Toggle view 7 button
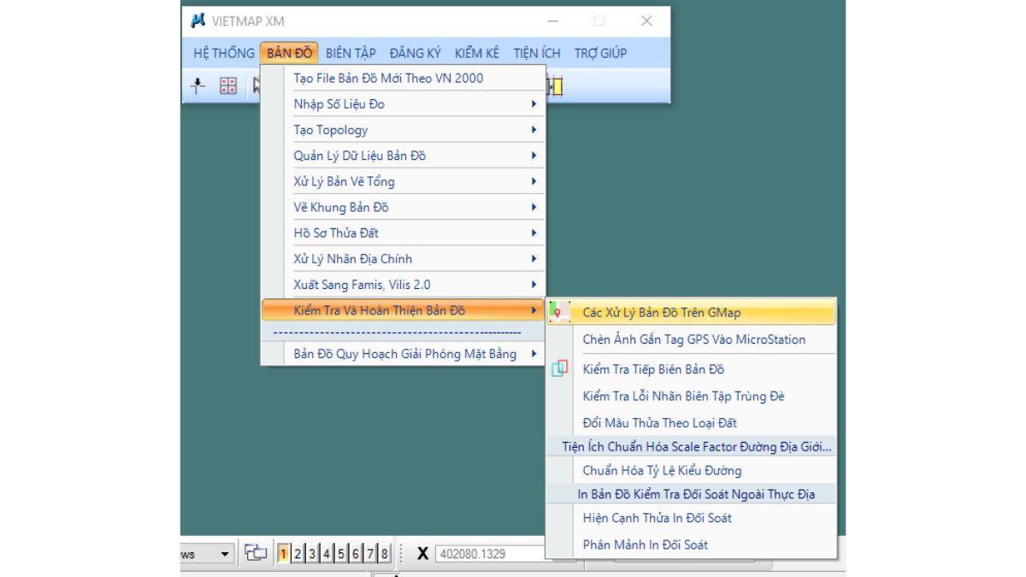This screenshot has width=1026, height=577. (370, 554)
